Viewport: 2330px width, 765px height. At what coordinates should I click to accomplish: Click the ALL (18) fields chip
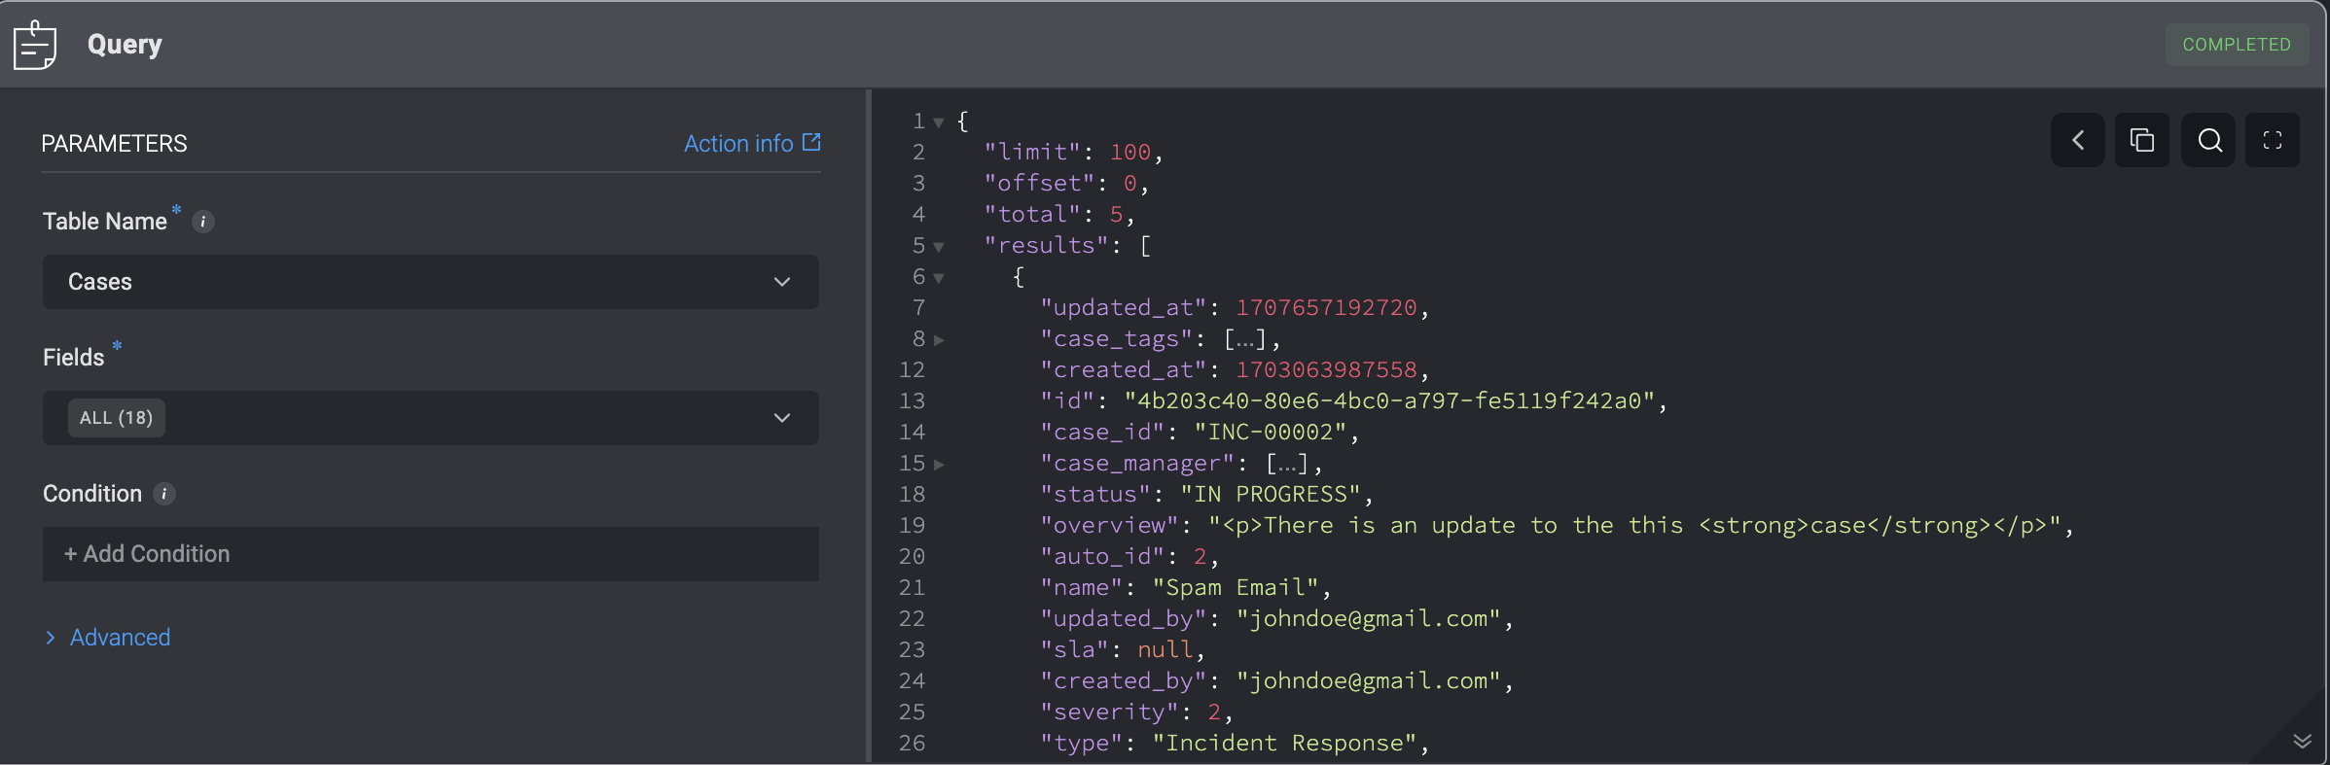(x=117, y=418)
